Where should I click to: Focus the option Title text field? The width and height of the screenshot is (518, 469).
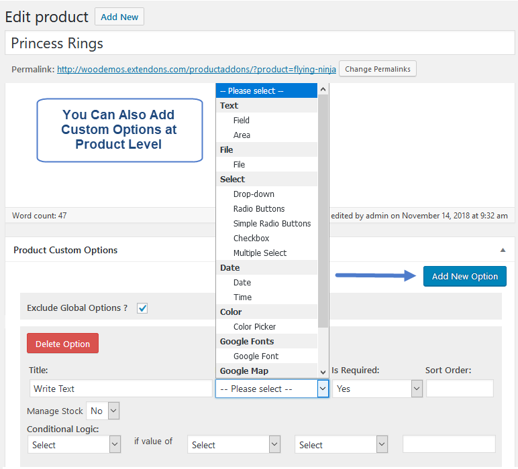tap(121, 389)
